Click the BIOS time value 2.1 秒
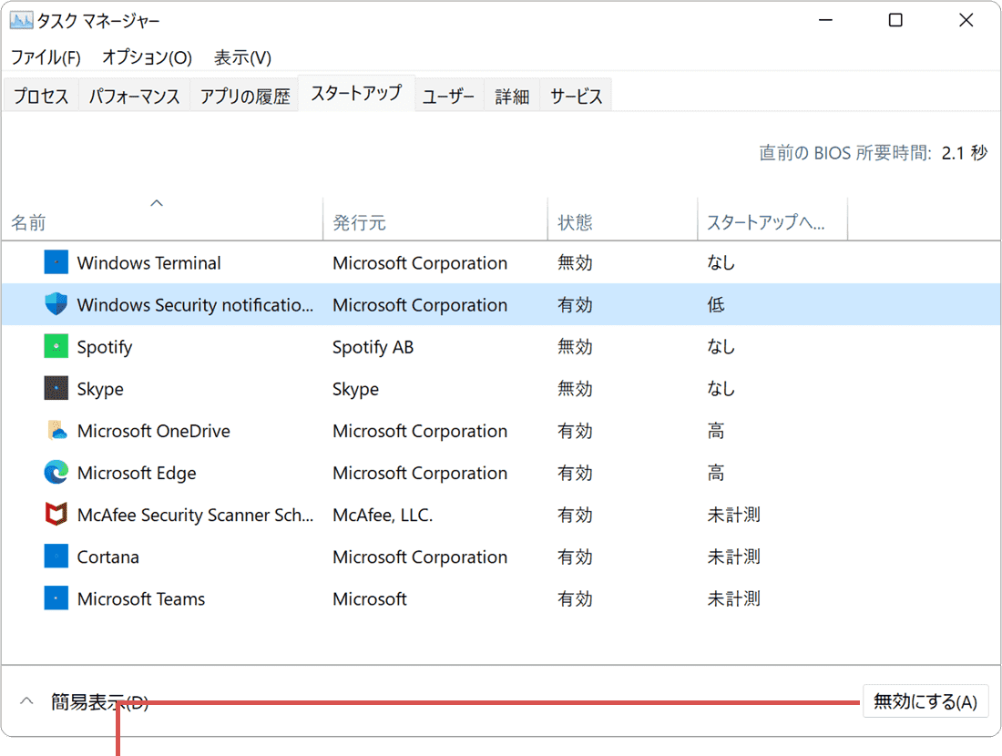This screenshot has width=1002, height=756. coord(965,153)
